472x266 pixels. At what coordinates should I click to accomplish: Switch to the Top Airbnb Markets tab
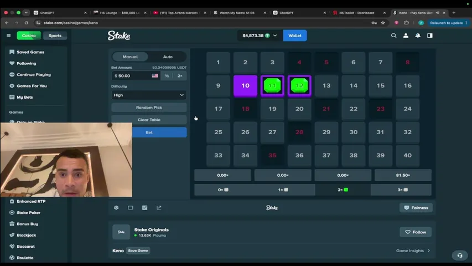point(180,13)
